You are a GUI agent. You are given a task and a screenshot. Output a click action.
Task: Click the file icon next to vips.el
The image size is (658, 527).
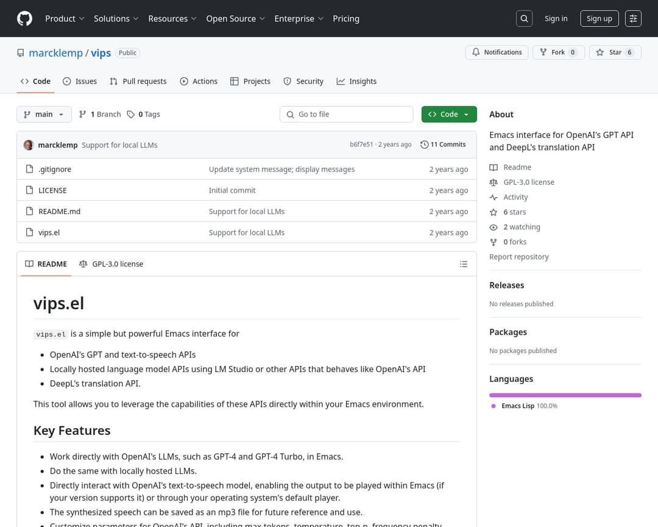tap(29, 232)
